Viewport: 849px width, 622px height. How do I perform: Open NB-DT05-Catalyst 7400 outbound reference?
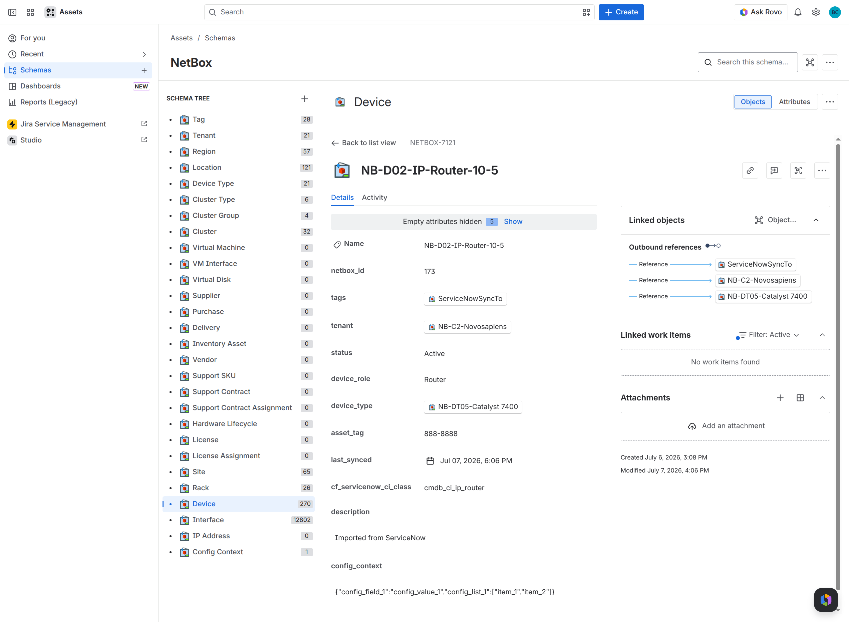763,297
